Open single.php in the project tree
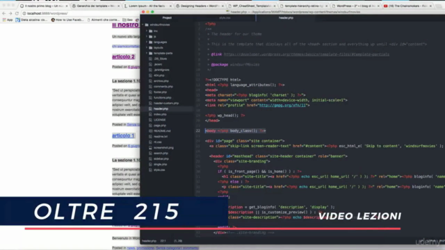 pos(160,165)
